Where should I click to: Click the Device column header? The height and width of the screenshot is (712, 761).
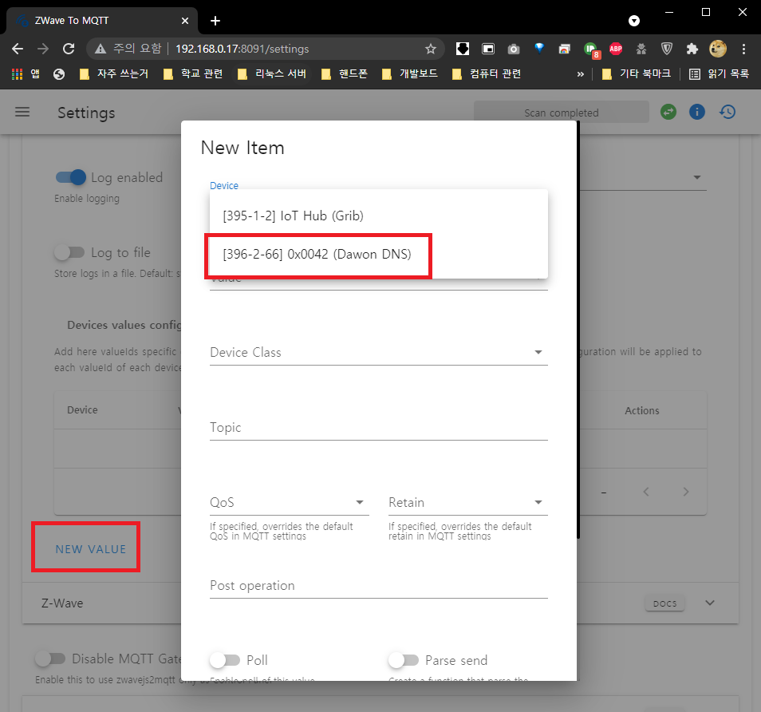point(82,410)
